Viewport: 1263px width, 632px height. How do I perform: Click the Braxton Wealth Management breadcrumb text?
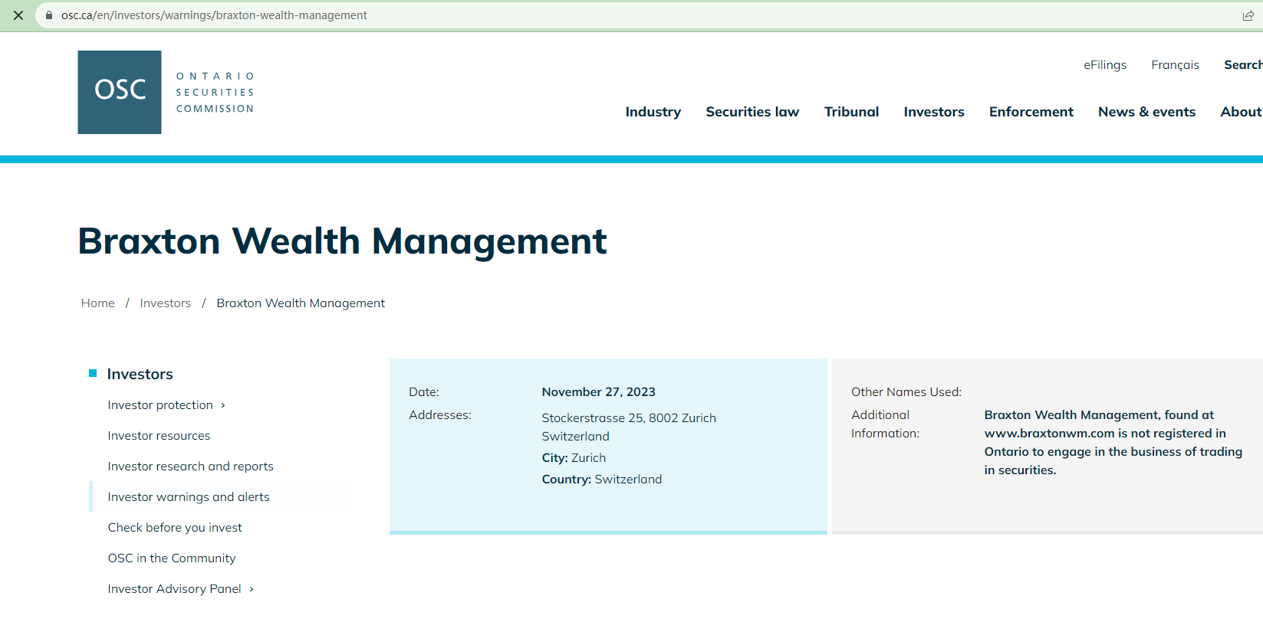click(301, 303)
